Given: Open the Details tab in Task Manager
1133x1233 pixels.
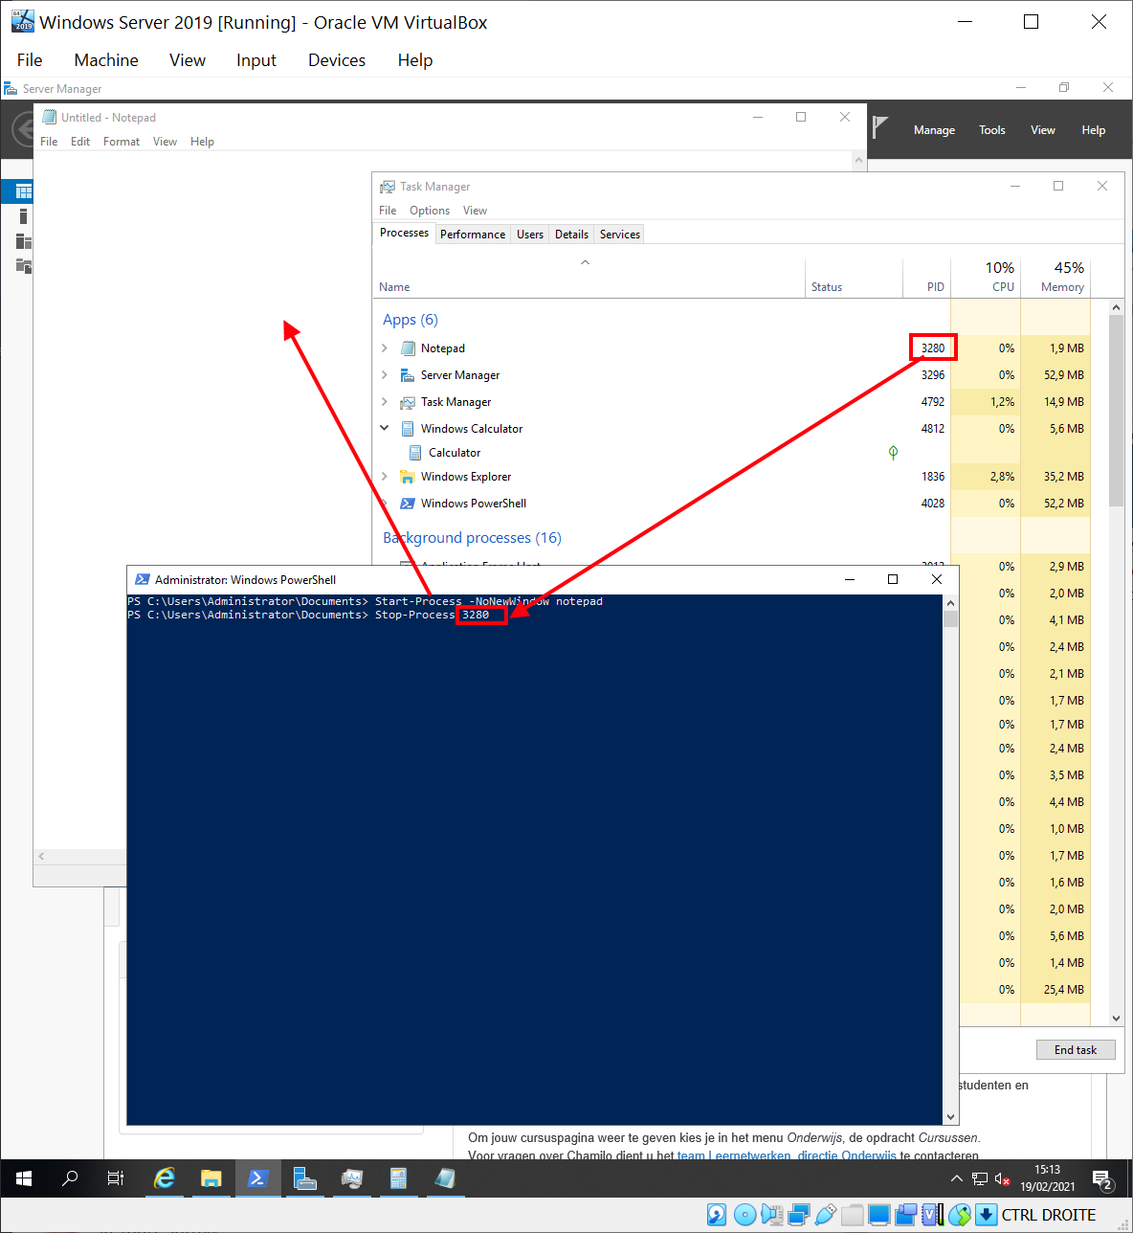Looking at the screenshot, I should [x=571, y=235].
